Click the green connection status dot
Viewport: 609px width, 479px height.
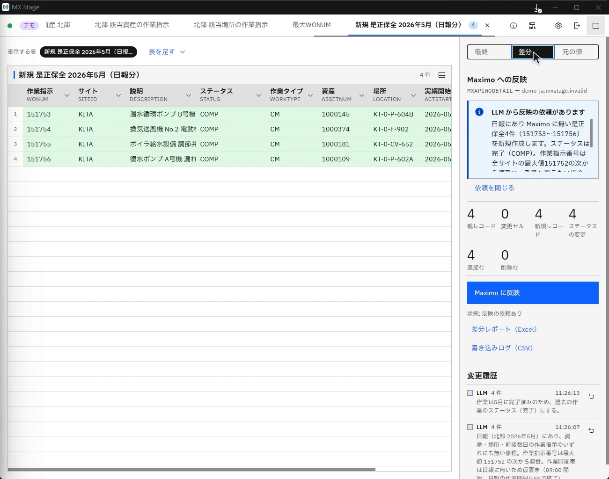coord(10,26)
